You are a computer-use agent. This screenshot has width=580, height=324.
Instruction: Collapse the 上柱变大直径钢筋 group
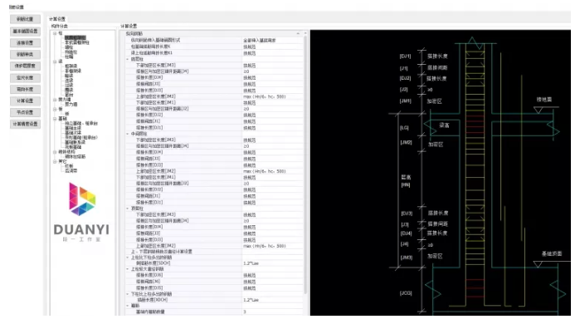128,269
